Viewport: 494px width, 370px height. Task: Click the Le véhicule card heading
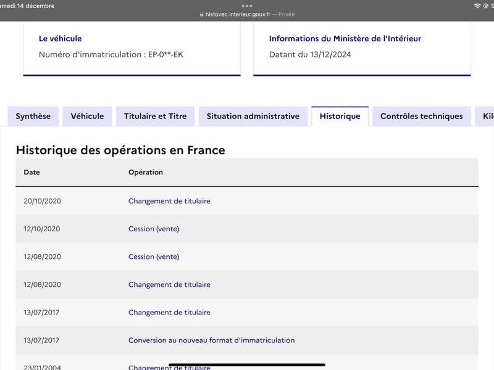click(60, 38)
